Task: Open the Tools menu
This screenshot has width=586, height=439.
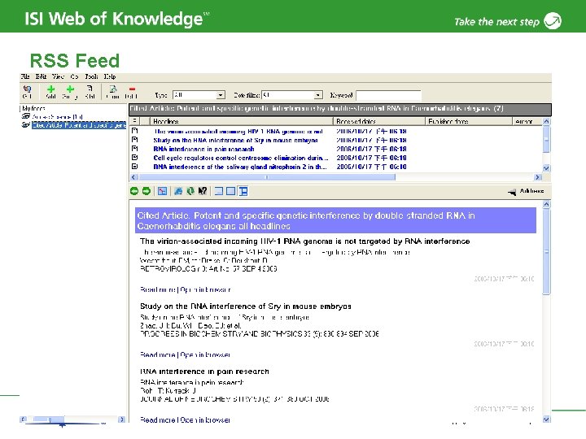Action: click(x=91, y=76)
